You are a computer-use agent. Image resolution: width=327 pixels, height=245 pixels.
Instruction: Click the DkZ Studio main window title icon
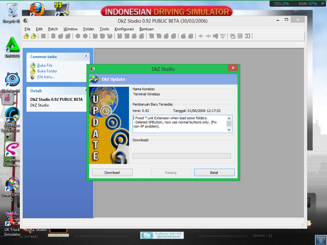click(26, 21)
